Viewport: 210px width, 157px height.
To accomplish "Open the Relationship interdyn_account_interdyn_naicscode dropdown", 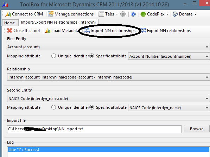I will [x=108, y=77].
